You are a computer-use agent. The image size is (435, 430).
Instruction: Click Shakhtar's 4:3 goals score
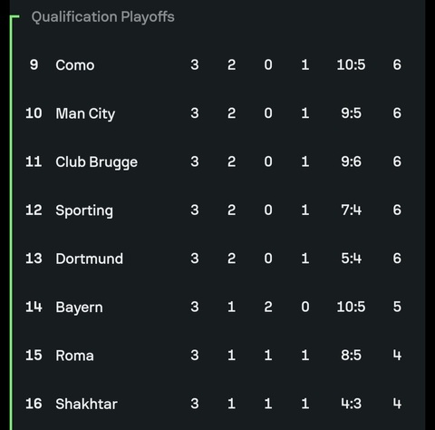351,404
